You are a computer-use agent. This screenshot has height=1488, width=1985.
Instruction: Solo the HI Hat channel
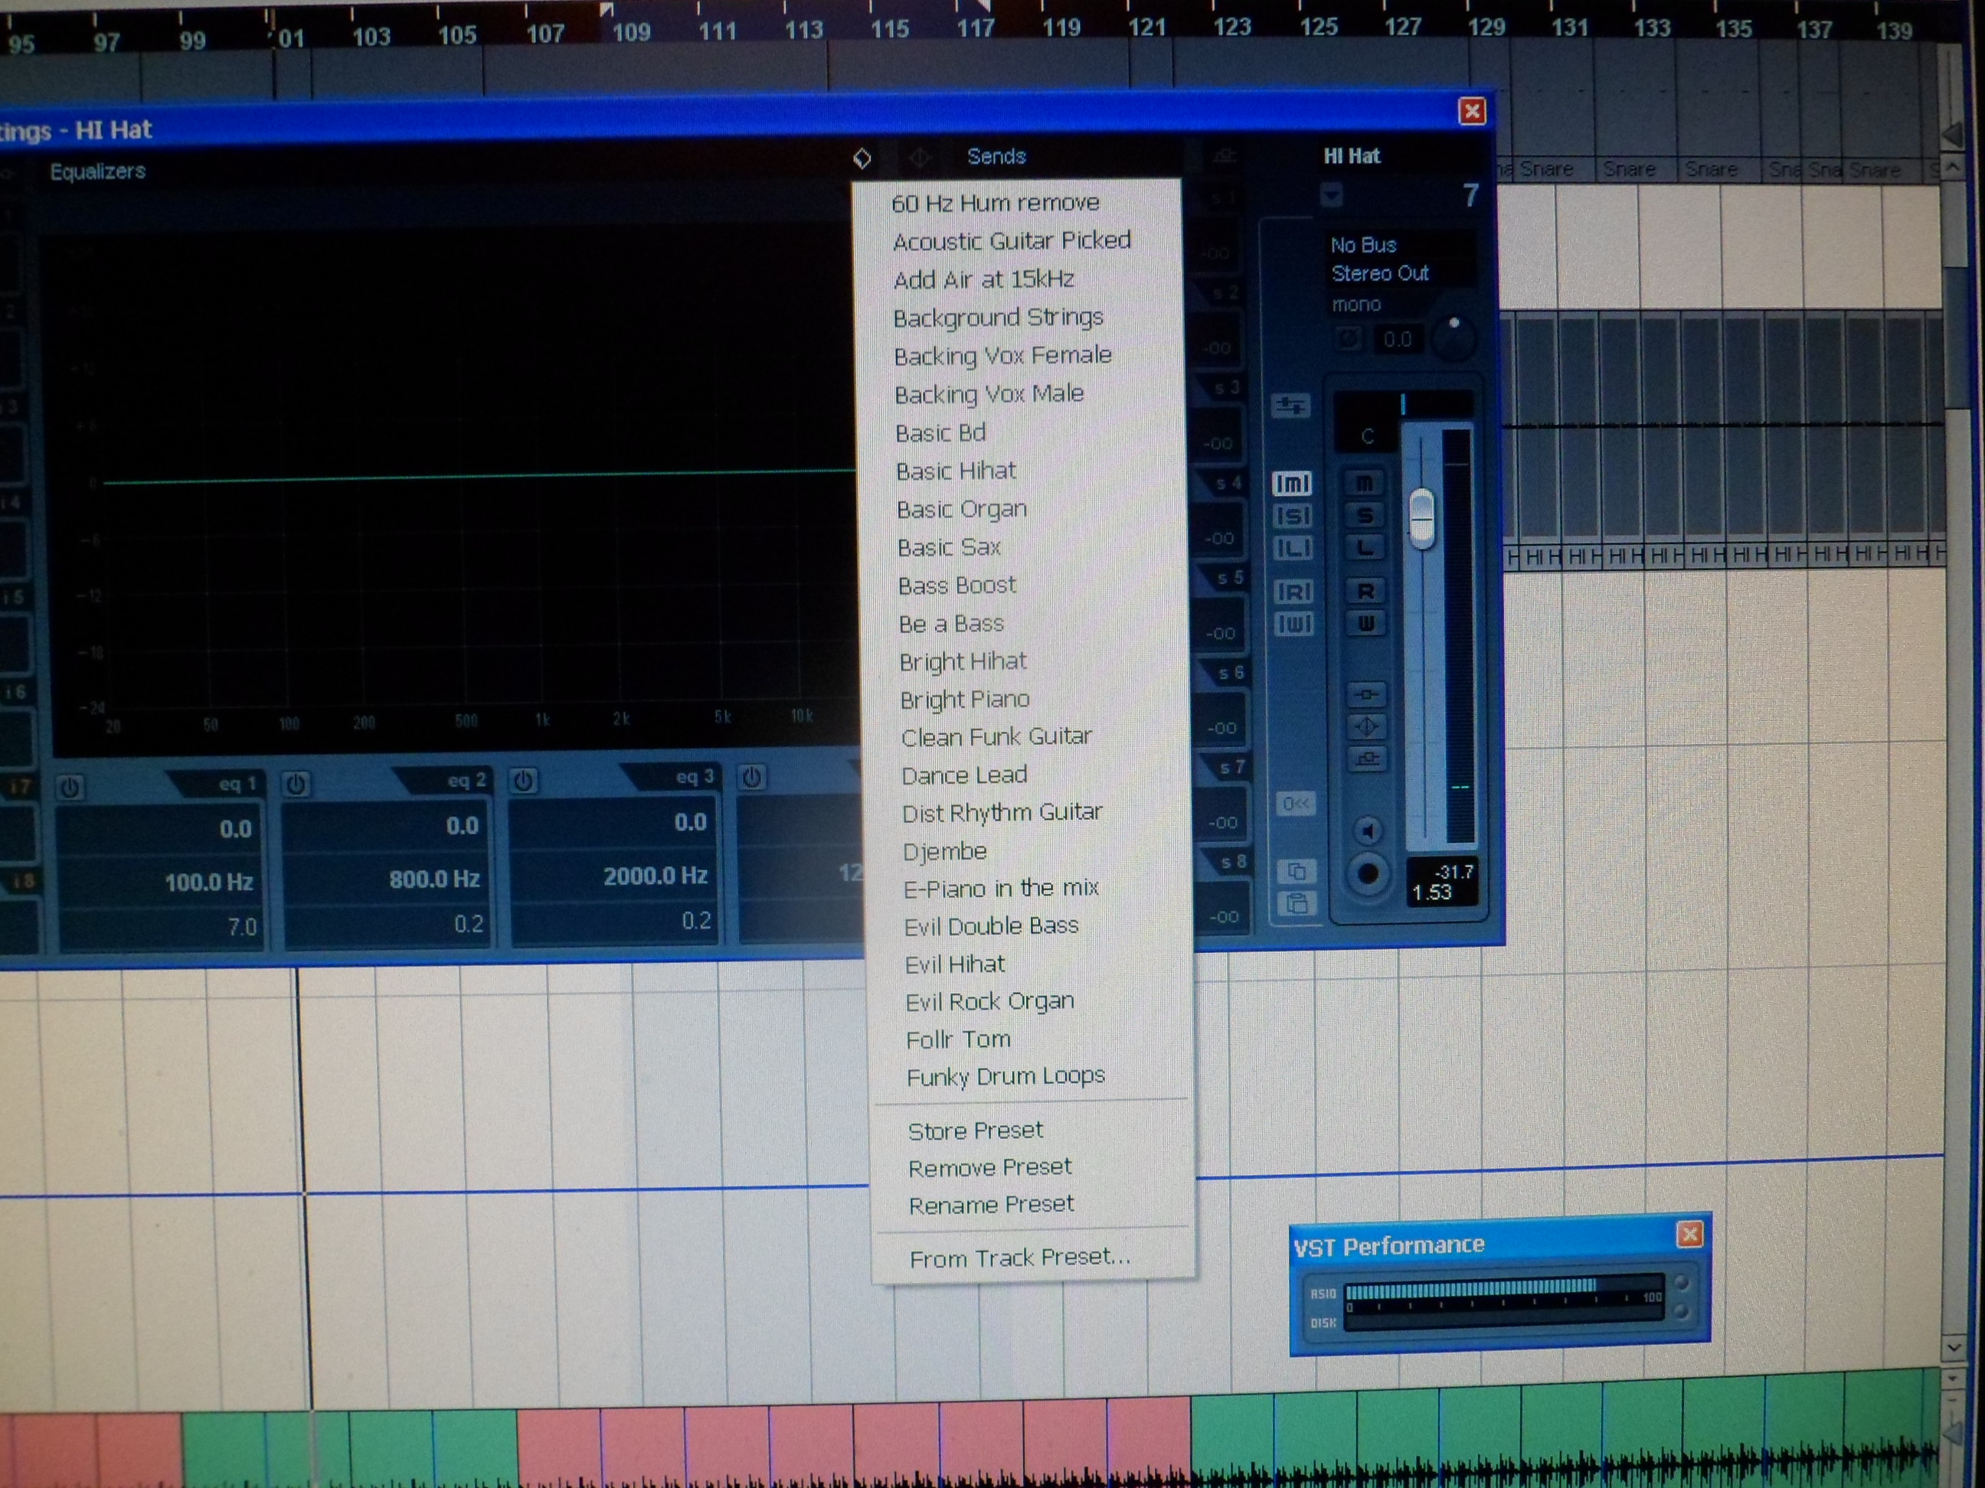tap(1365, 516)
